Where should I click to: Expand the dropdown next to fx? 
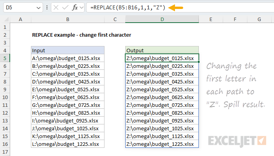(81, 8)
